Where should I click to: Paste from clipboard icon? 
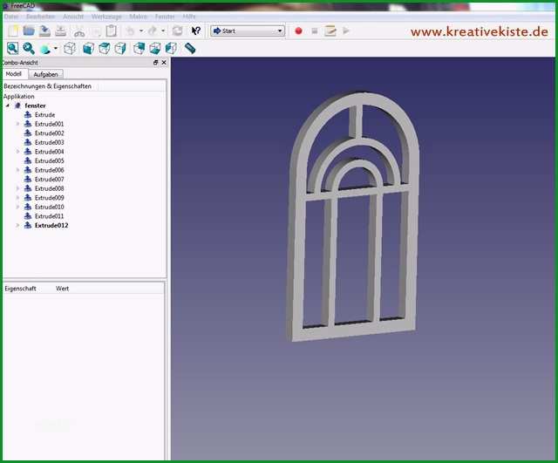tap(112, 31)
